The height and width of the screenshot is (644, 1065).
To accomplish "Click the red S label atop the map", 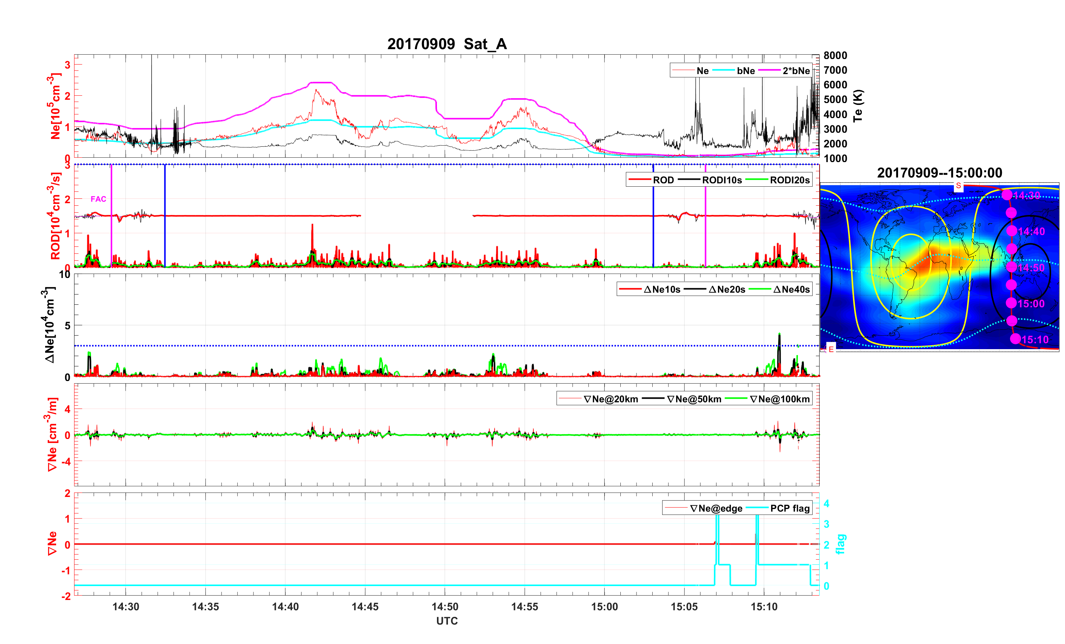I will (x=958, y=186).
